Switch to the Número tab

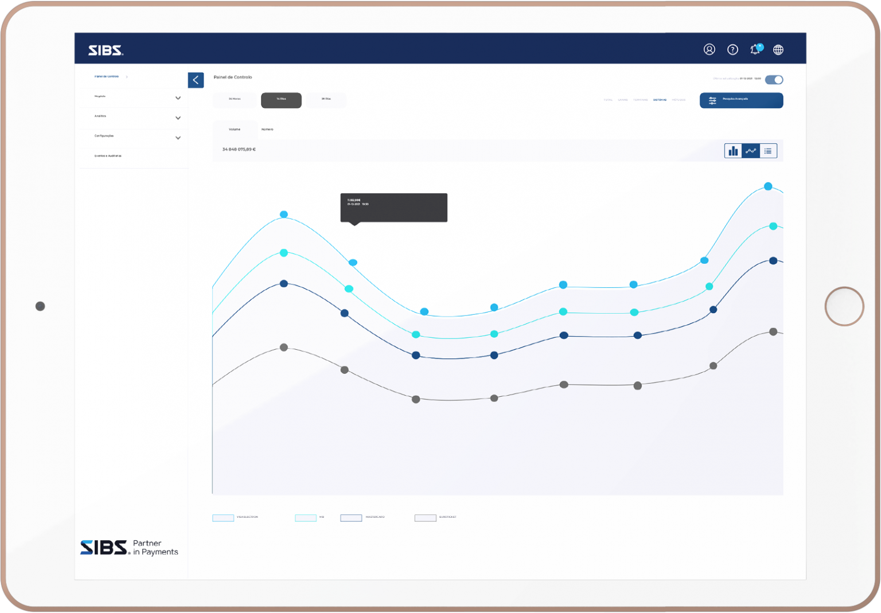(267, 130)
